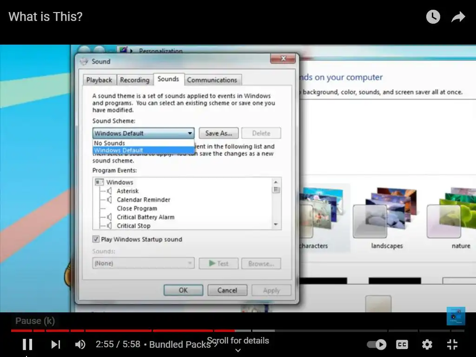Click the channel watermark thumbnail
The height and width of the screenshot is (357, 476).
pyautogui.click(x=456, y=316)
